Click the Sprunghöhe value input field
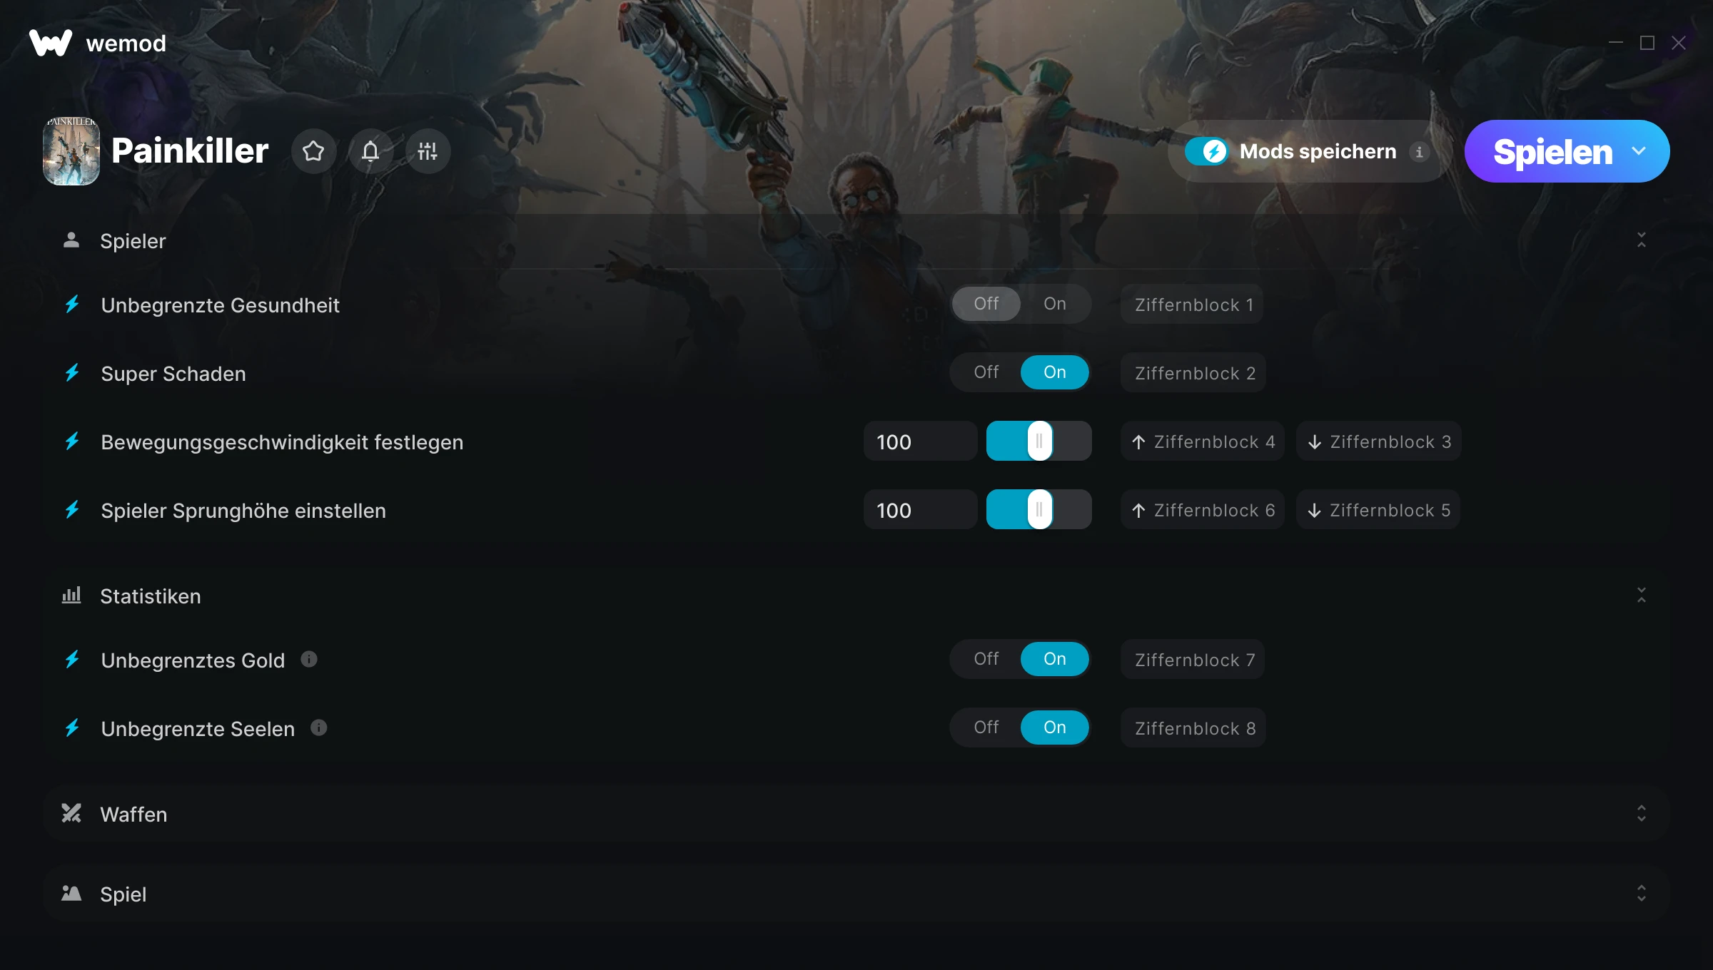Screen dimensions: 1713x970 [921, 511]
